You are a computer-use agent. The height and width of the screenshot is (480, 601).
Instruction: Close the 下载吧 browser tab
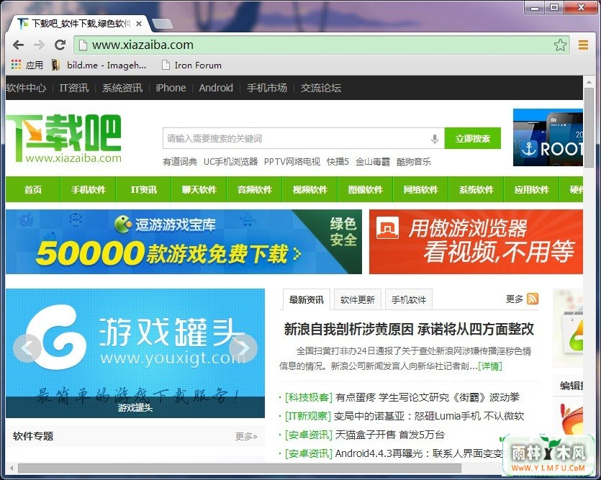click(139, 24)
